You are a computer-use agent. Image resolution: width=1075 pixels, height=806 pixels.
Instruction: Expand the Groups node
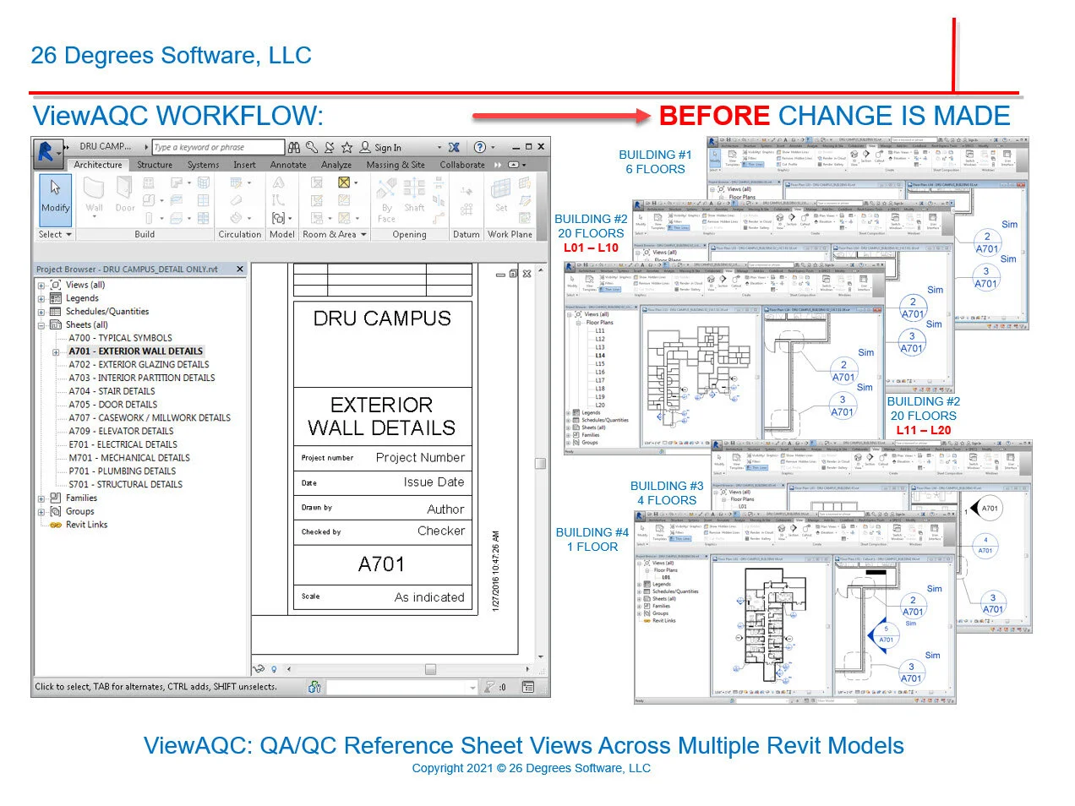click(x=41, y=512)
